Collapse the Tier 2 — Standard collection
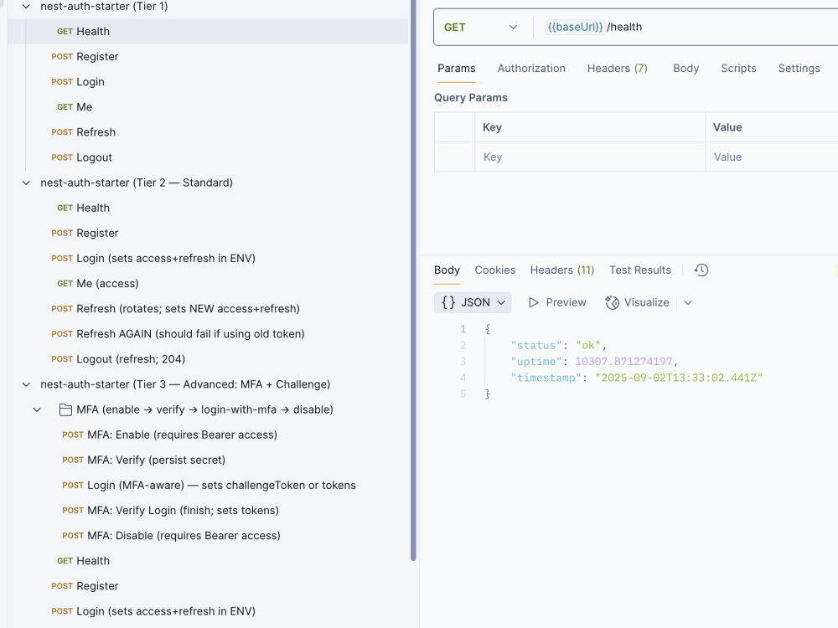Image resolution: width=838 pixels, height=628 pixels. [x=26, y=183]
